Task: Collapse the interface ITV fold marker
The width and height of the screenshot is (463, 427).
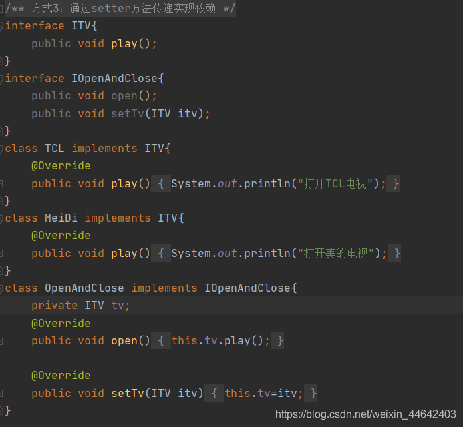Action: click(x=1, y=27)
